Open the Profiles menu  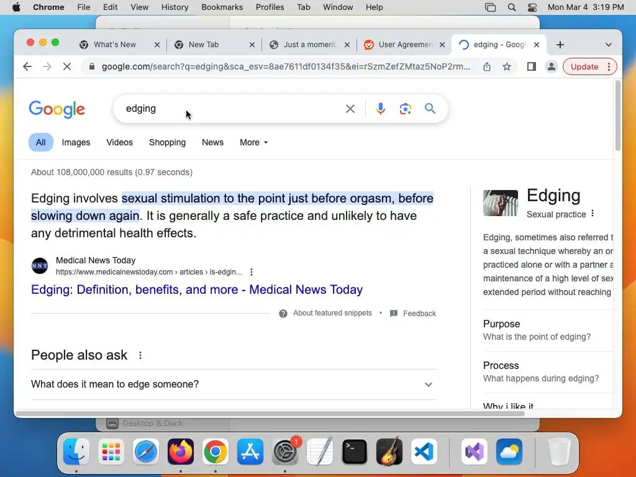270,7
